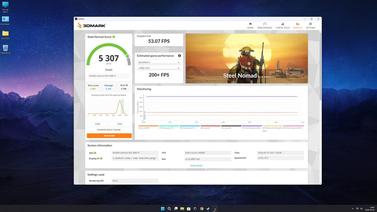Click green check icon beside GPU label

click(x=95, y=153)
